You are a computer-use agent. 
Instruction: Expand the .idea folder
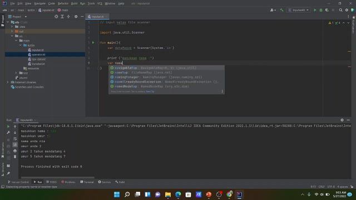pos(12,27)
